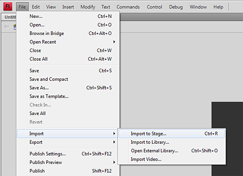Viewport: 243px width, 176px height.
Task: Choose Open External Library...
Action: point(172,151)
